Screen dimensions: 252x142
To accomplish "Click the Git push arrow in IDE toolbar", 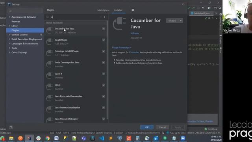I will [193, 8].
